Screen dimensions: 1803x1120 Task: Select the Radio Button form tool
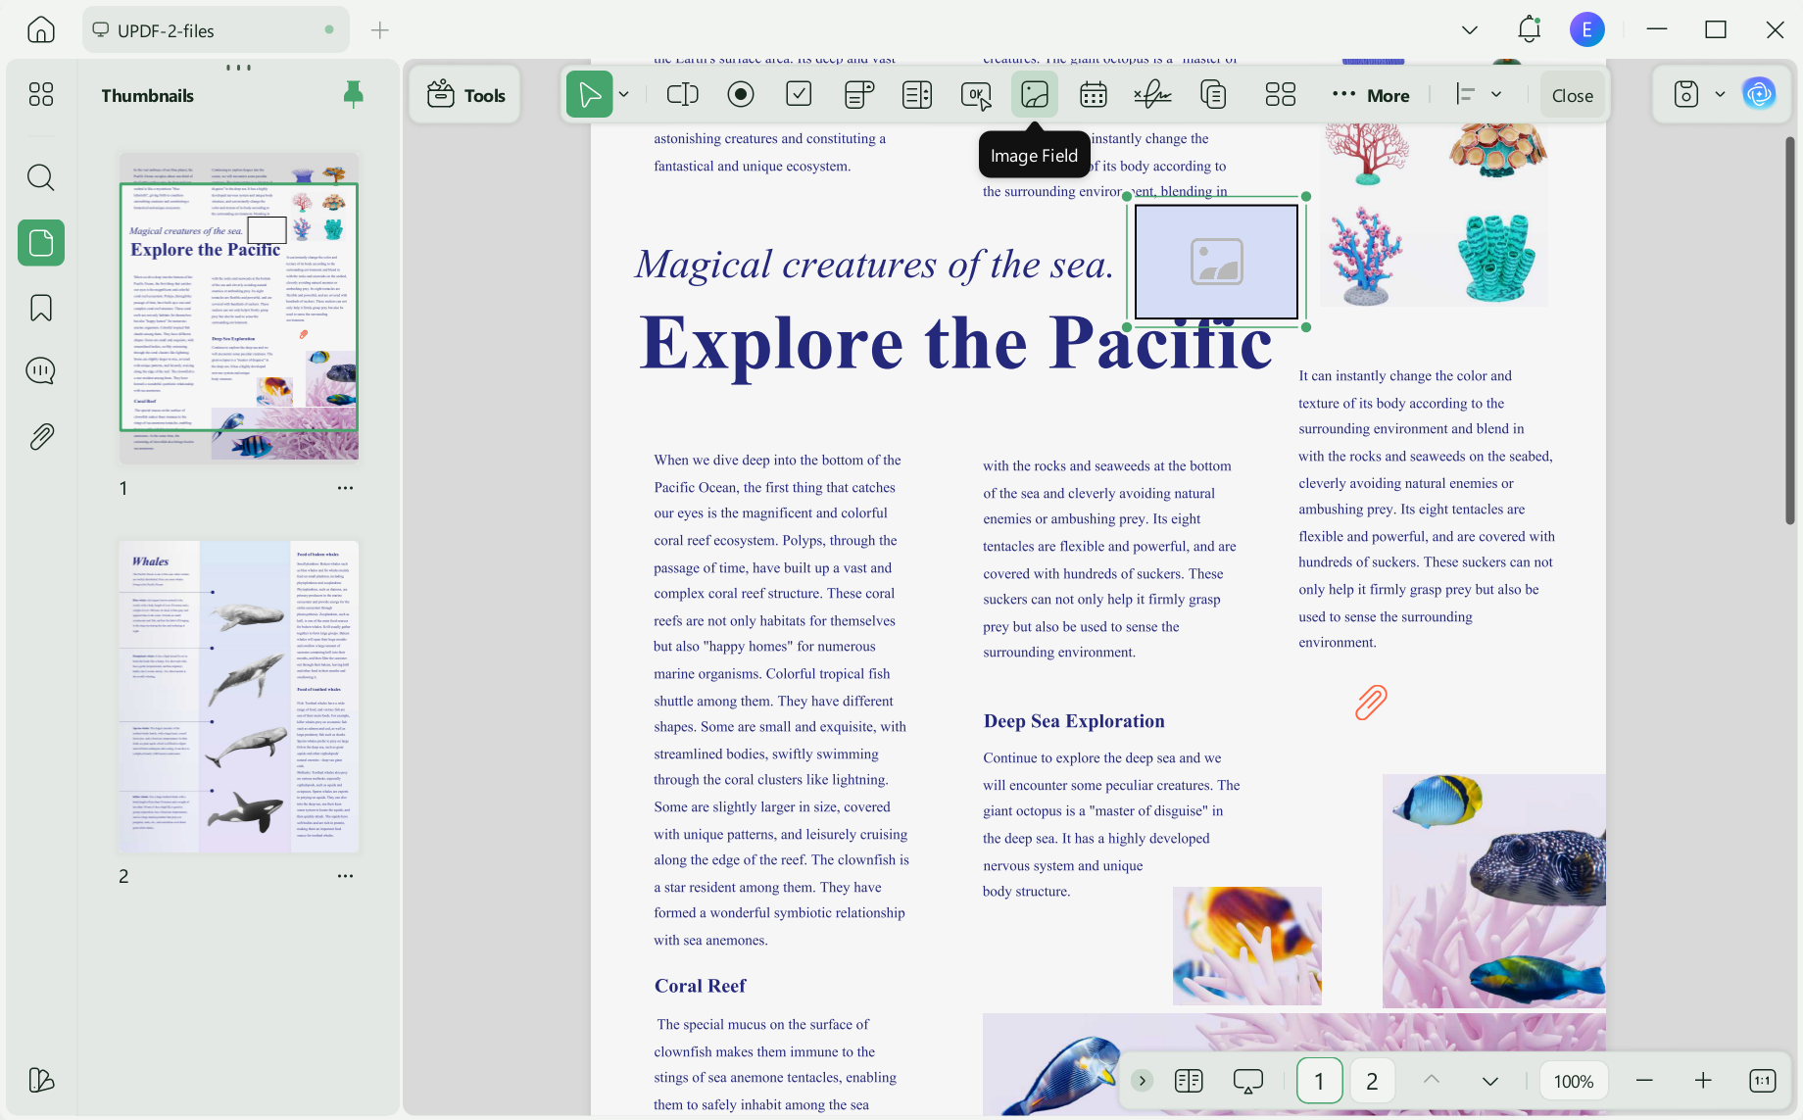coord(741,95)
